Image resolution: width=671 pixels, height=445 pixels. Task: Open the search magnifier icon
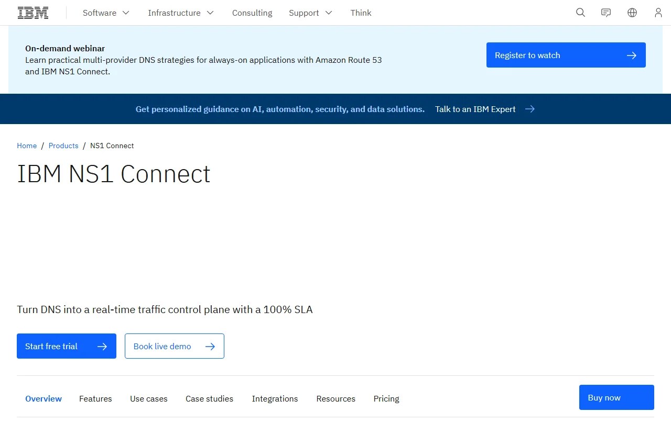580,13
